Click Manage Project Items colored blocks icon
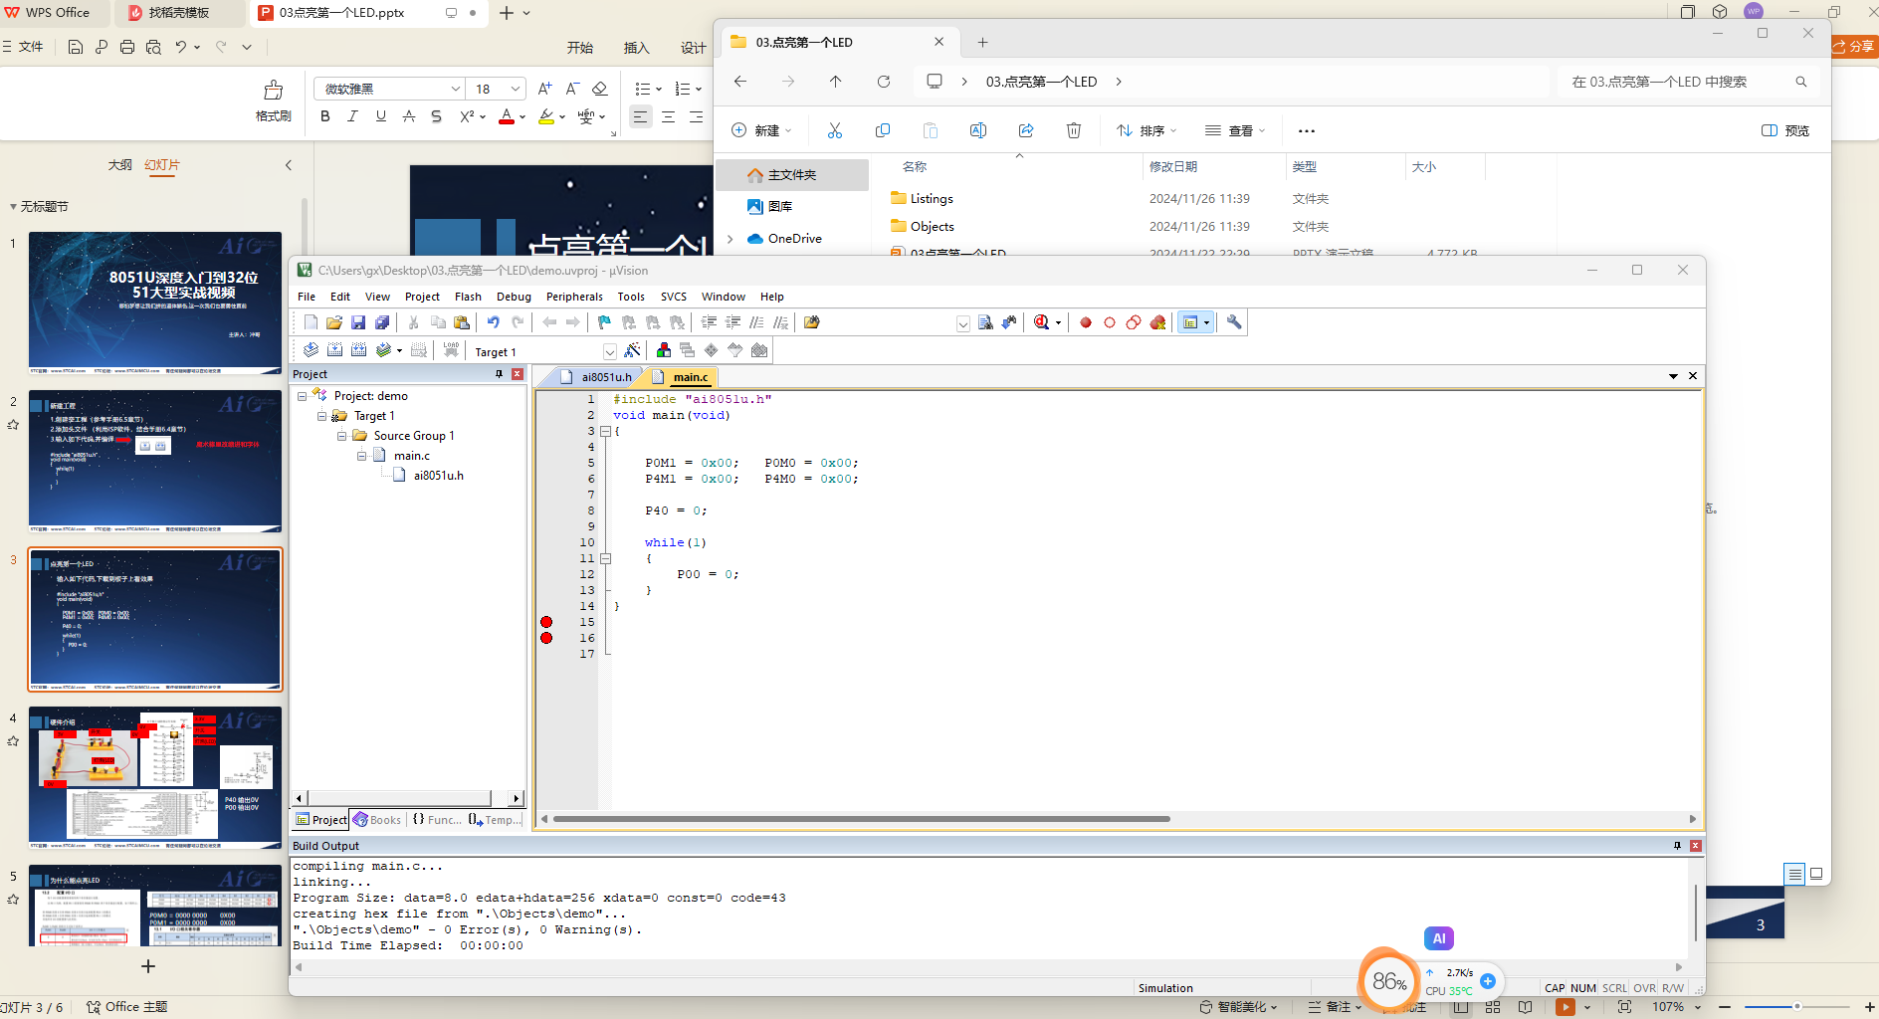This screenshot has width=1879, height=1019. point(664,350)
